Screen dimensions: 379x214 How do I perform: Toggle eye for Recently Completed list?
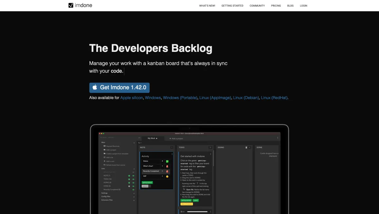(x=133, y=190)
